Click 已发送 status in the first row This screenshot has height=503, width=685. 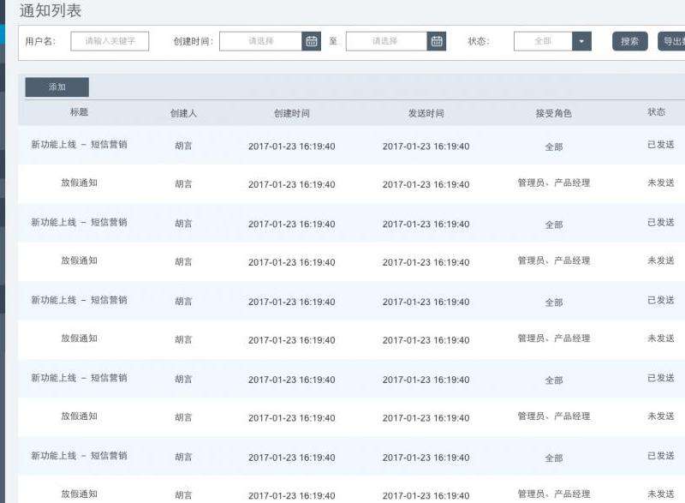point(660,145)
